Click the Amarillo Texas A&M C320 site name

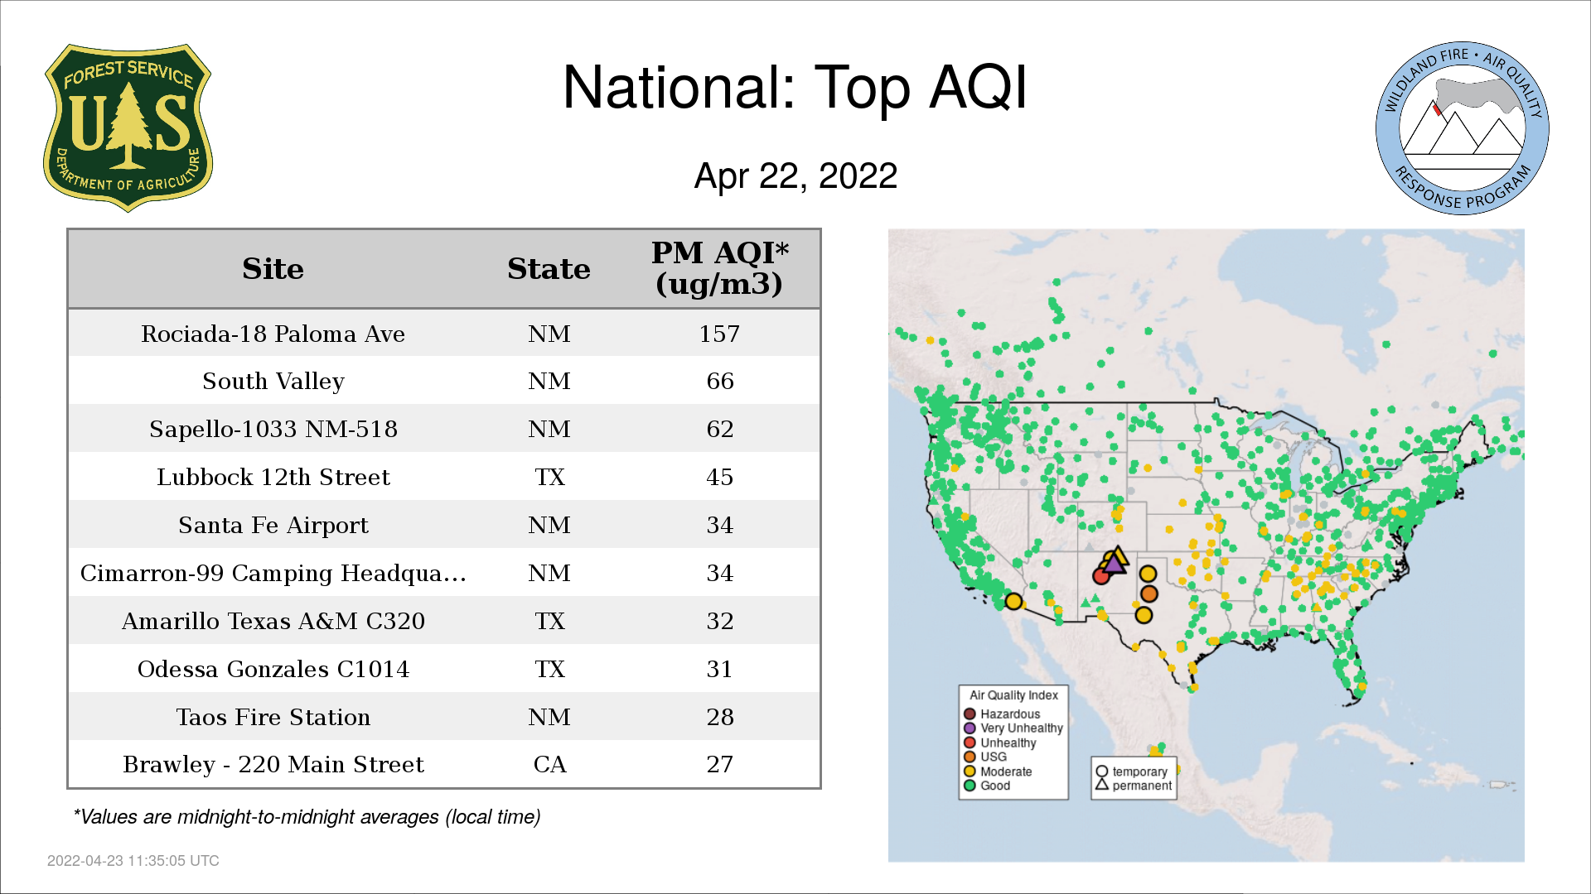pos(273,621)
